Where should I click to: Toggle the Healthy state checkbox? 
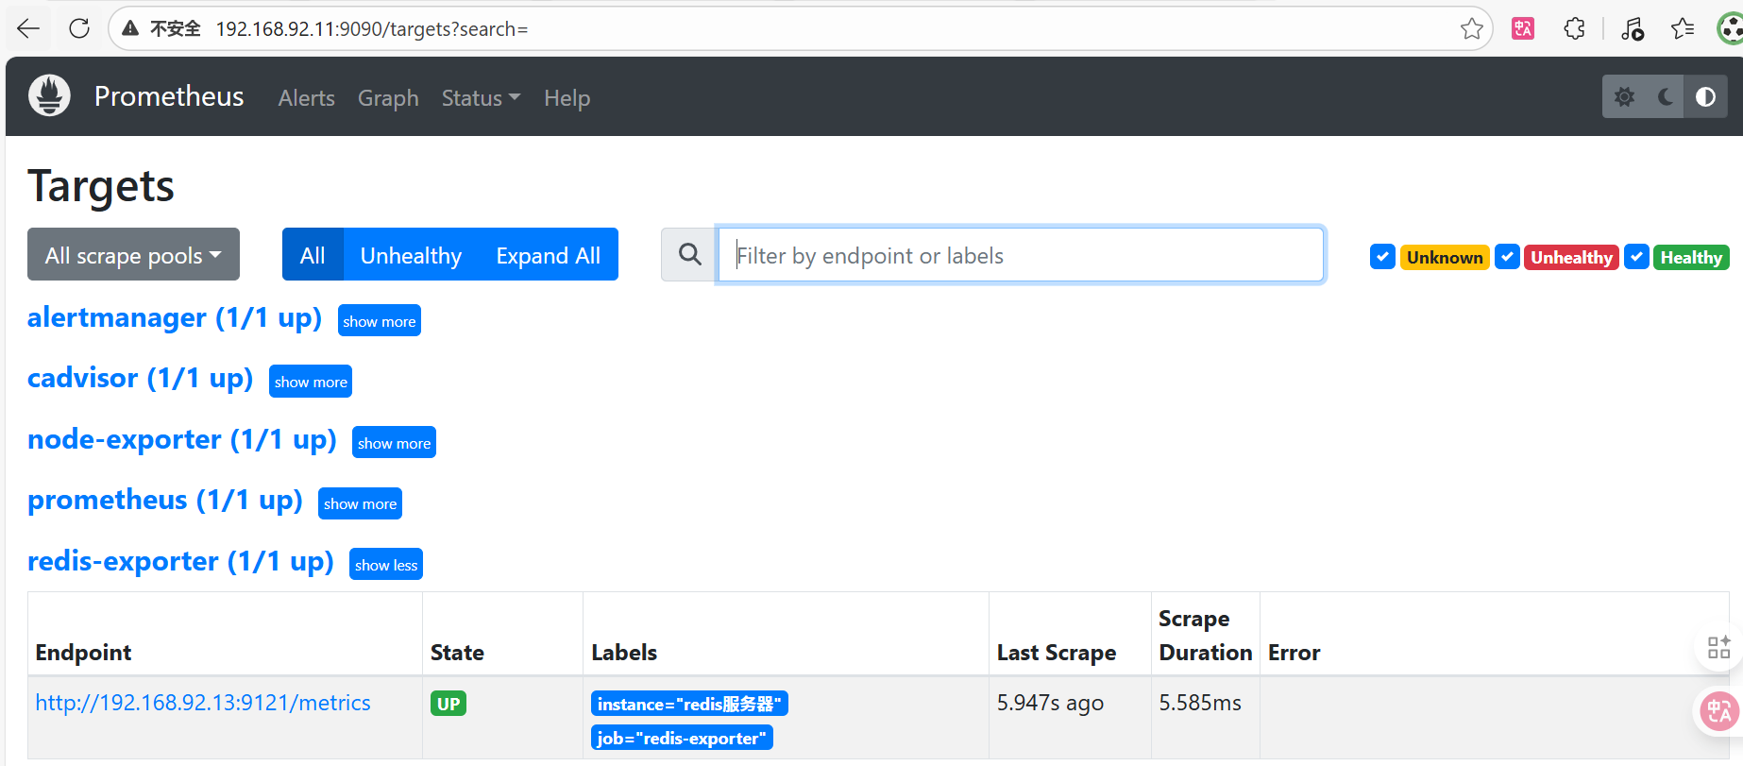(1637, 257)
